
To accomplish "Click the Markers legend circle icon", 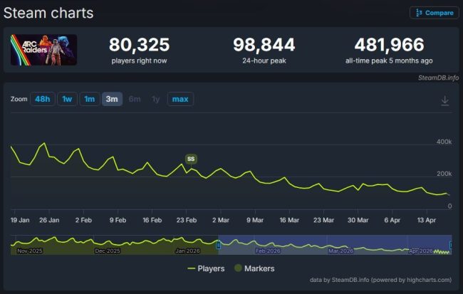I will 238,268.
